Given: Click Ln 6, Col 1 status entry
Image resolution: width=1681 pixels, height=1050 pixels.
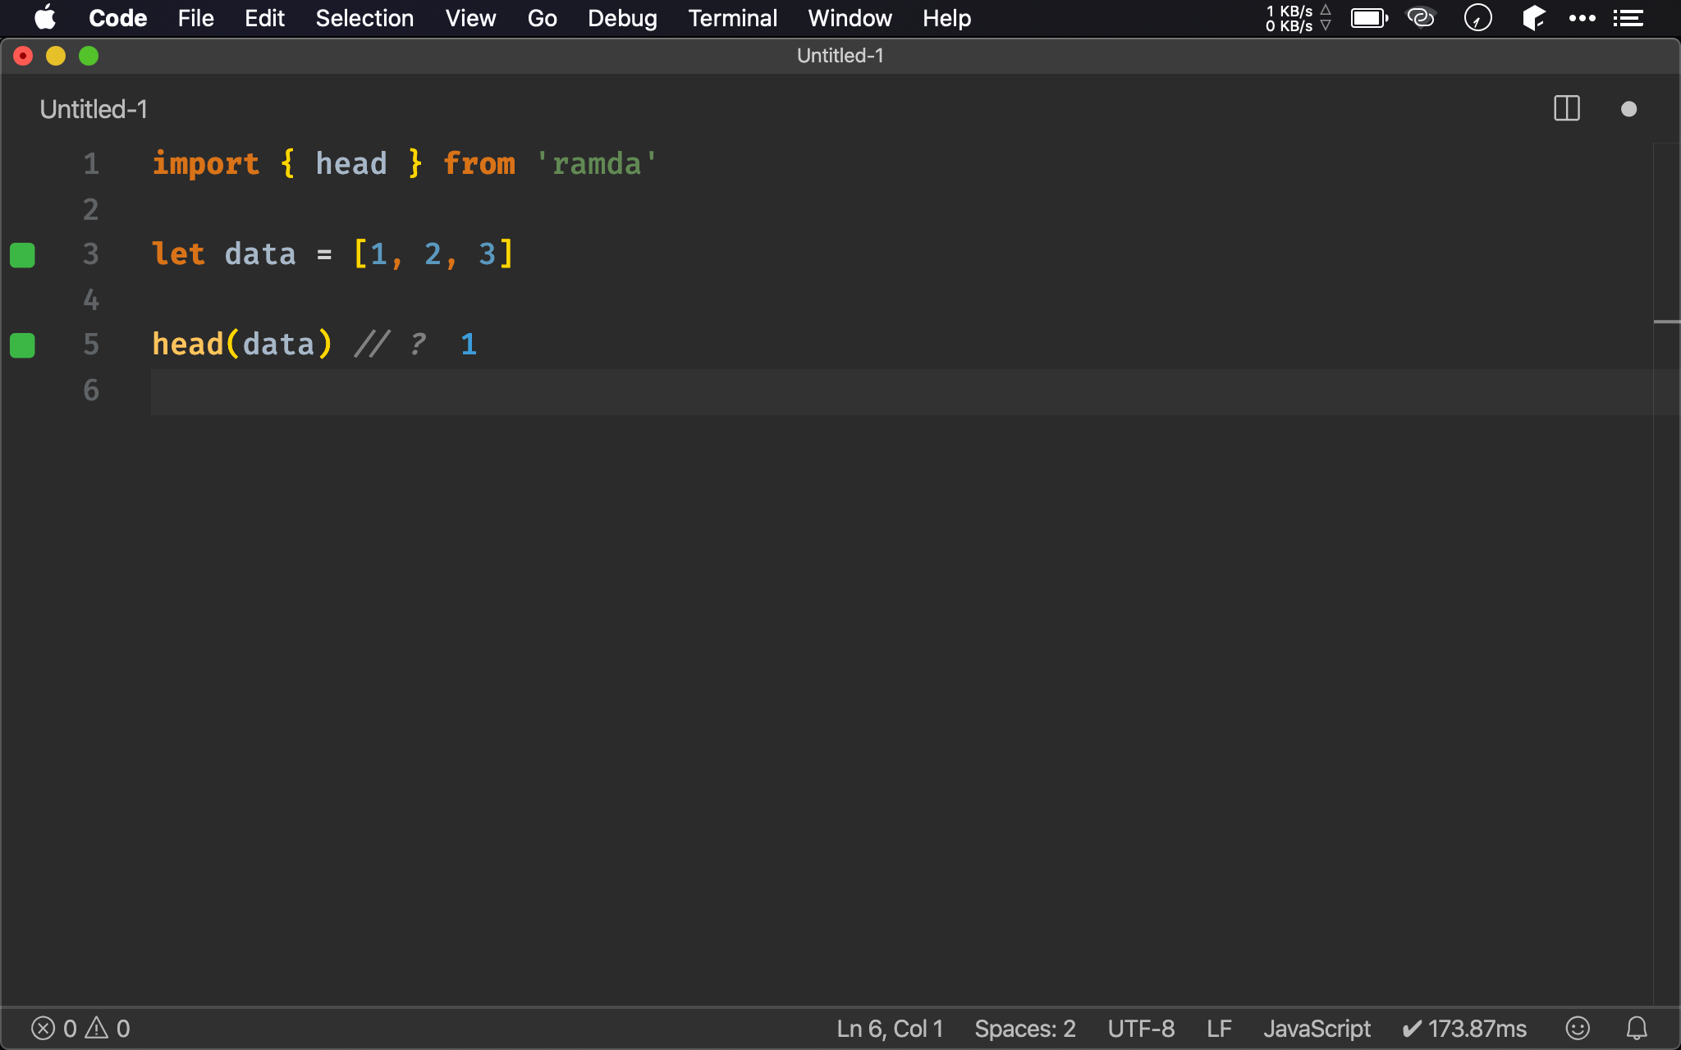Looking at the screenshot, I should pyautogui.click(x=890, y=1029).
